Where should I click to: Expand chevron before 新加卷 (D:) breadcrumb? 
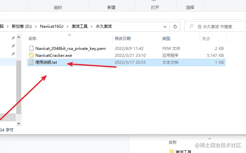(8, 27)
